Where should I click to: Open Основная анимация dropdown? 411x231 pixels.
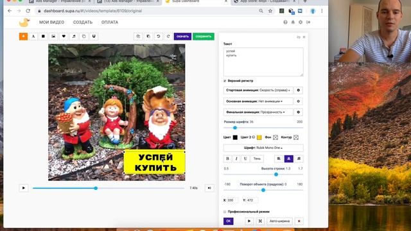coord(258,101)
